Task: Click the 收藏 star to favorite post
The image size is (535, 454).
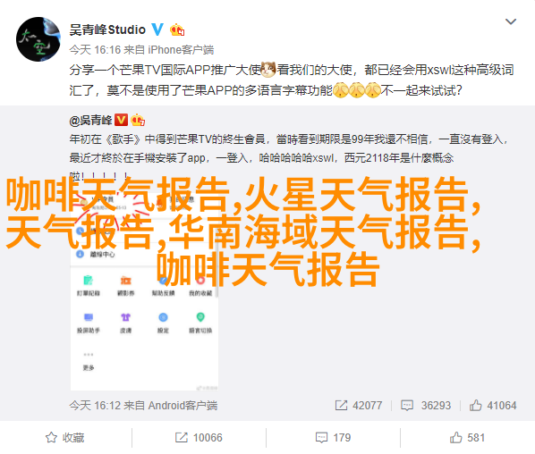Action: pyautogui.click(x=65, y=437)
